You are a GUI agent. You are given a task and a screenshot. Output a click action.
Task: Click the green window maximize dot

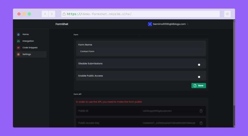(x=30, y=14)
